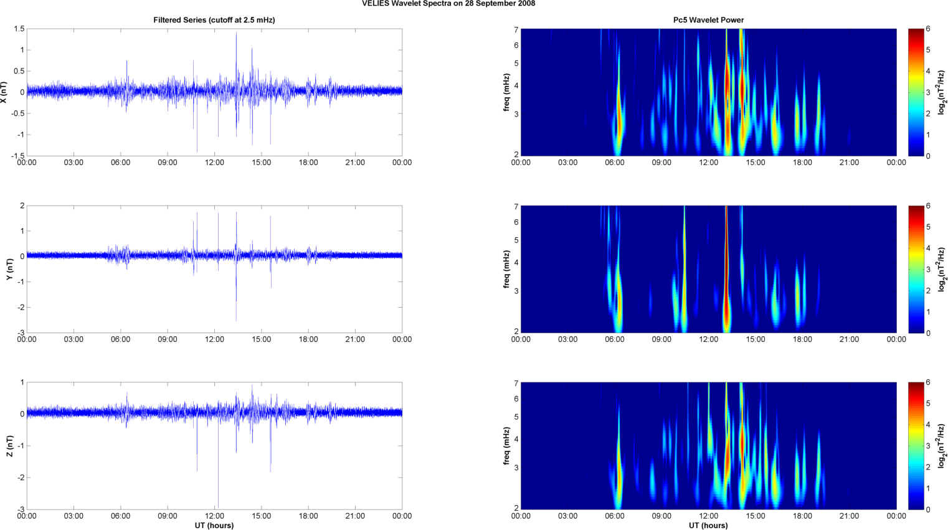
Task: Select the 'Filtered Series (cutoff at 2.5 mHz)' heading
Action: click(x=214, y=20)
